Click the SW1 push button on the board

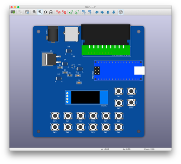coord(119,91)
